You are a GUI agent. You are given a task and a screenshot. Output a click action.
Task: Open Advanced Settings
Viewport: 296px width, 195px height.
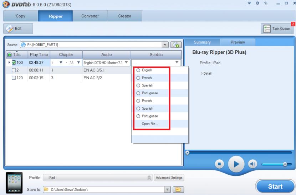click(169, 177)
